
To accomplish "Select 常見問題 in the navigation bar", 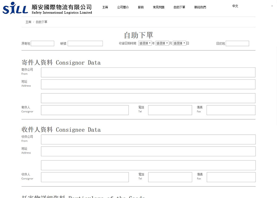I will [x=159, y=7].
